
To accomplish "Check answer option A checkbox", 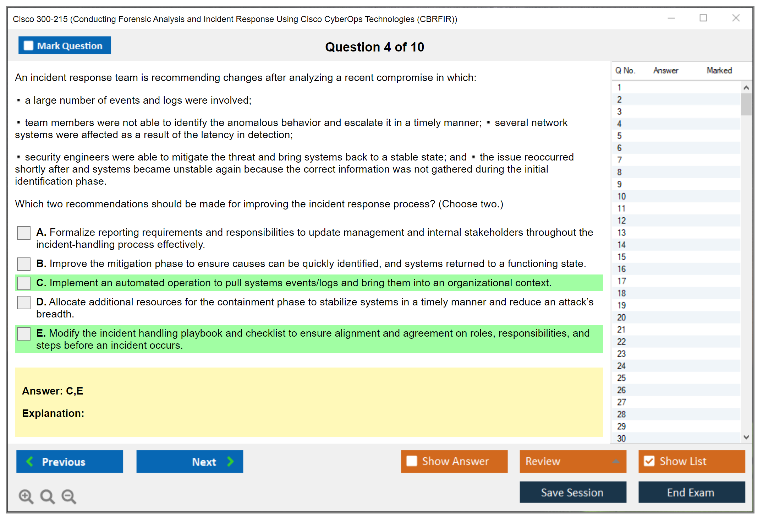I will [24, 233].
